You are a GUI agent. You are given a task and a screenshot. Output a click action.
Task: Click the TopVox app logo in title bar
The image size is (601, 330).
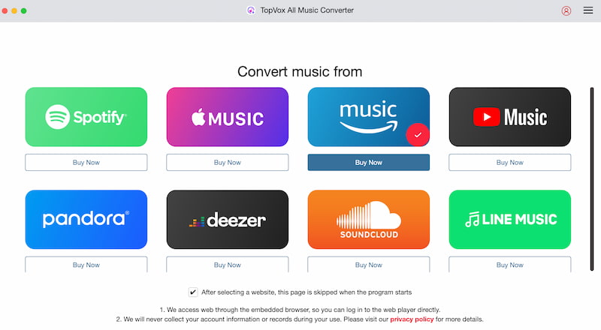251,10
